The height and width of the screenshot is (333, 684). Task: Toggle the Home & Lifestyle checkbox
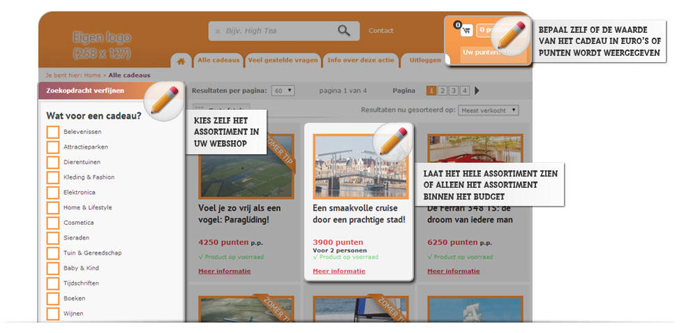(53, 208)
